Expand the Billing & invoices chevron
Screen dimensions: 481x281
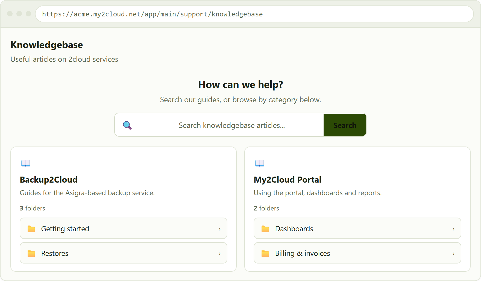click(x=454, y=254)
